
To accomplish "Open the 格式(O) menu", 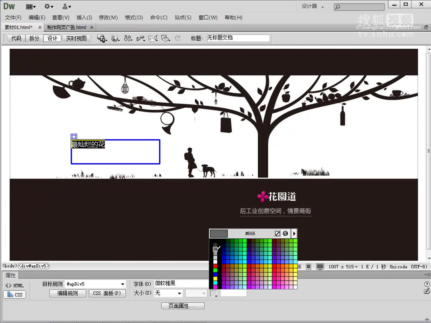I will coord(134,18).
